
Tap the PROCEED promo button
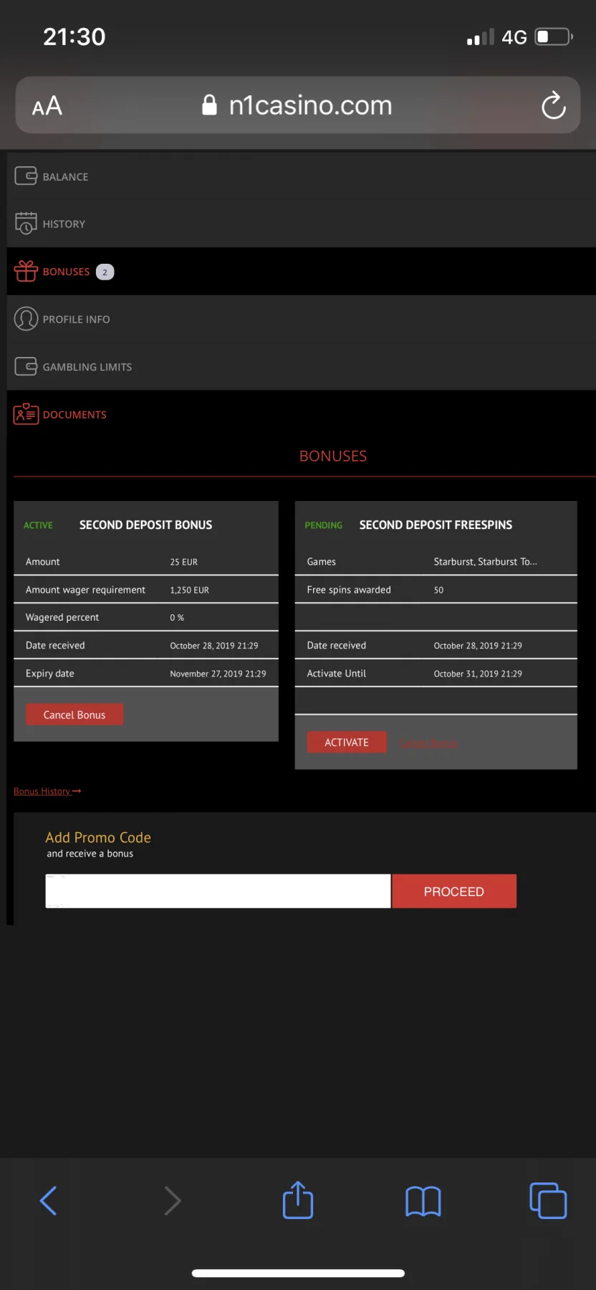pyautogui.click(x=454, y=892)
